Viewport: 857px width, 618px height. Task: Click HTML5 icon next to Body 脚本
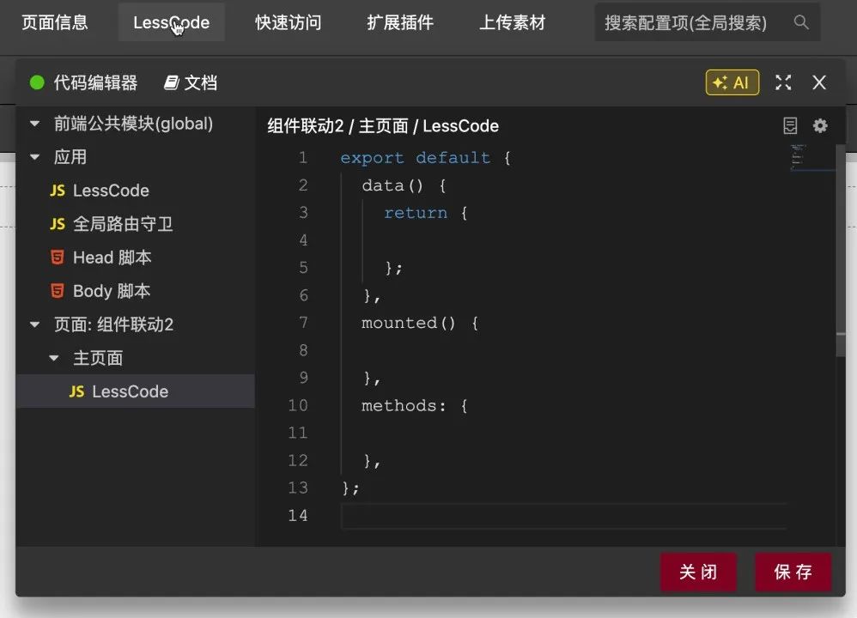pyautogui.click(x=58, y=291)
